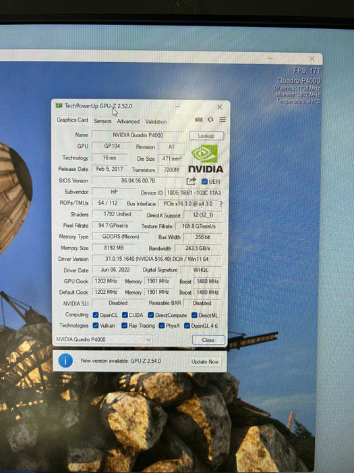Click the Driver Date value Jun 06, 2022
The width and height of the screenshot is (354, 473).
pyautogui.click(x=115, y=270)
